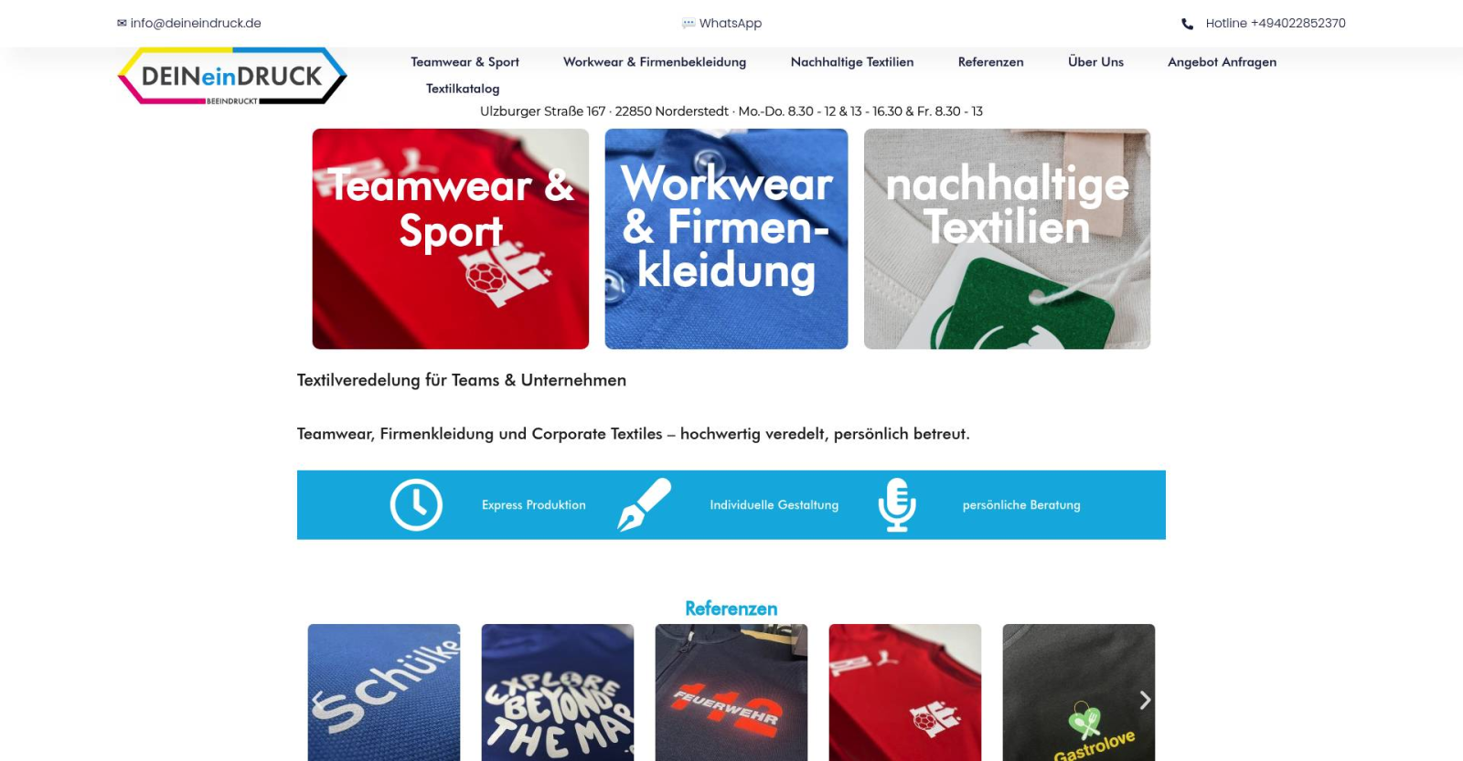Select the red Teamwear & Sport image tile
Viewport: 1463px width, 761px height.
[451, 238]
